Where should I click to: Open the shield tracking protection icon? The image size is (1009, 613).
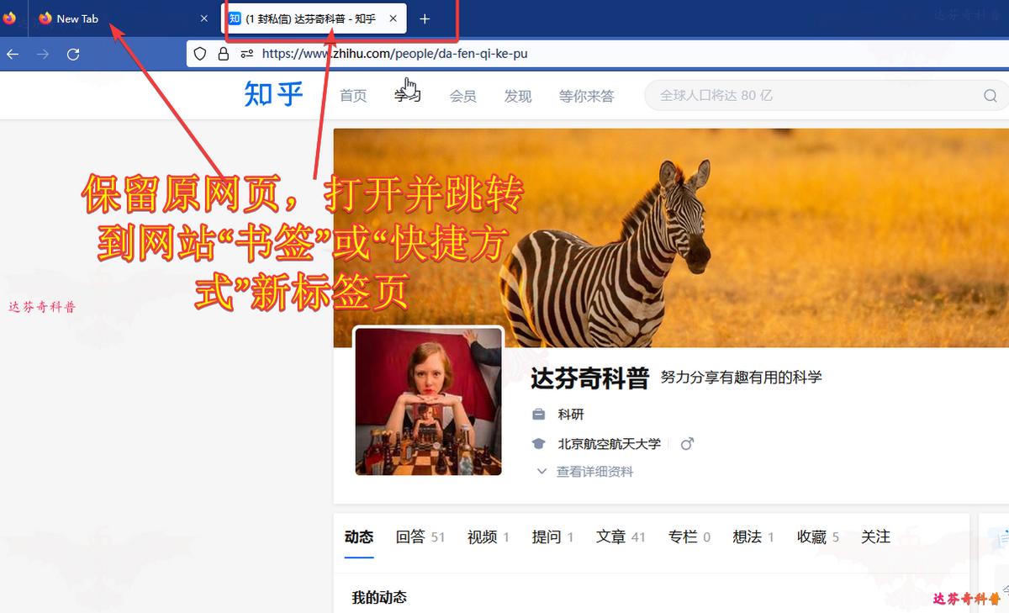[x=199, y=53]
